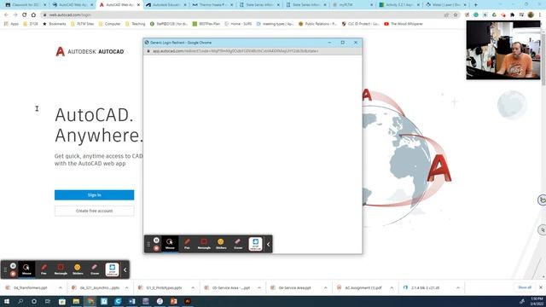
Task: Click Autodesk AutoCAD logo
Action: click(x=90, y=51)
